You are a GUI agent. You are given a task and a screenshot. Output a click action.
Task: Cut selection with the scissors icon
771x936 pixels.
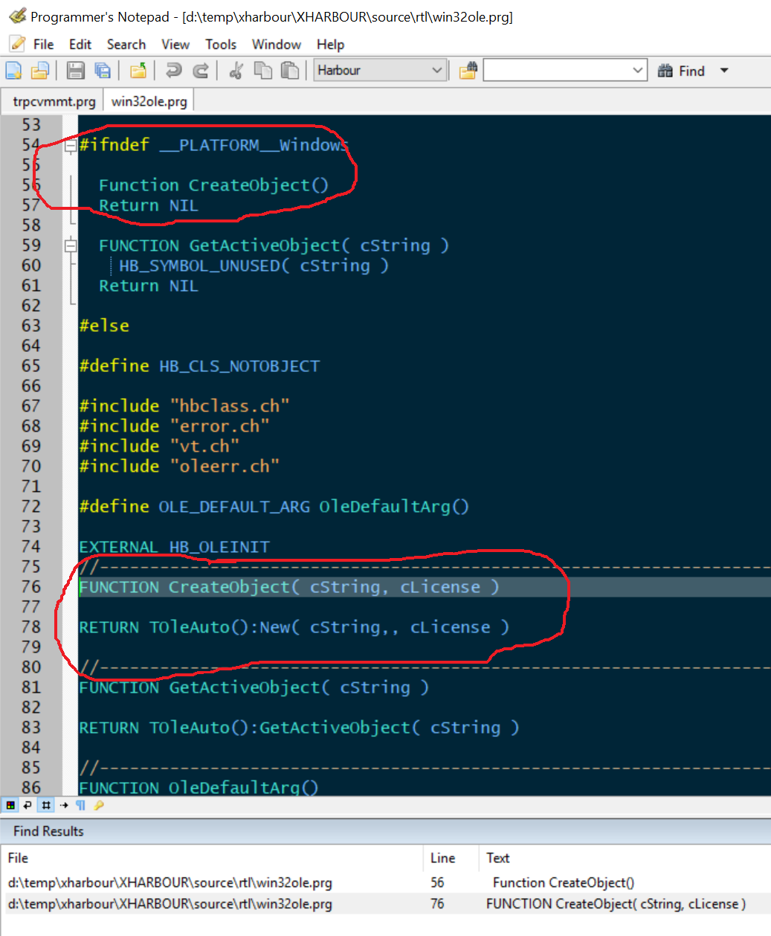coord(236,71)
